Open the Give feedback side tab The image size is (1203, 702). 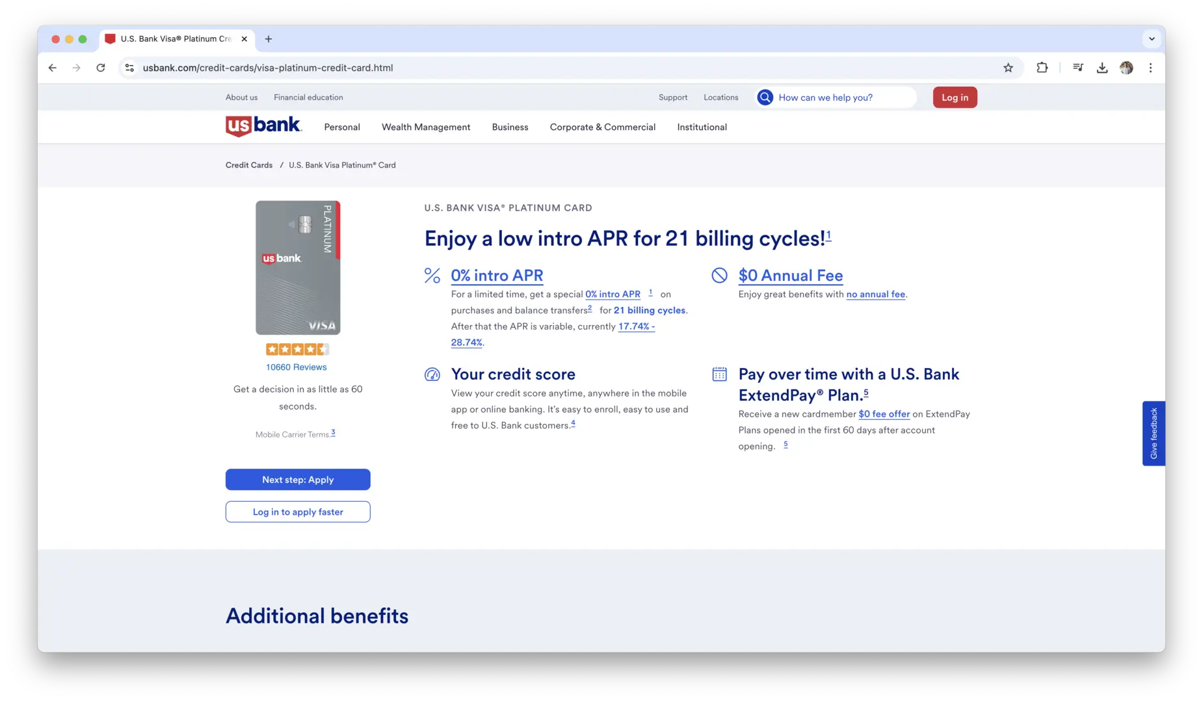(x=1154, y=434)
